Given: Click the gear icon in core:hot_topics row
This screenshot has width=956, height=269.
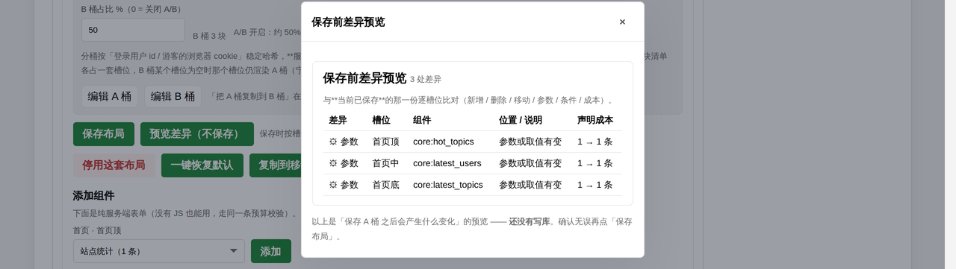Looking at the screenshot, I should (x=333, y=142).
